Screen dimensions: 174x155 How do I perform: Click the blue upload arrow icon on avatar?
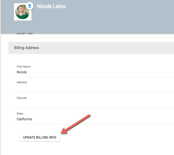[x=30, y=6]
